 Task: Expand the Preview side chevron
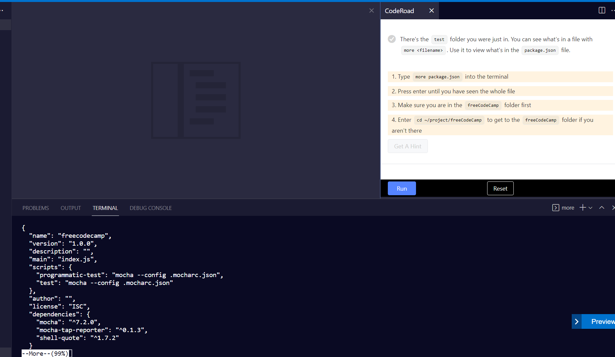(x=577, y=322)
